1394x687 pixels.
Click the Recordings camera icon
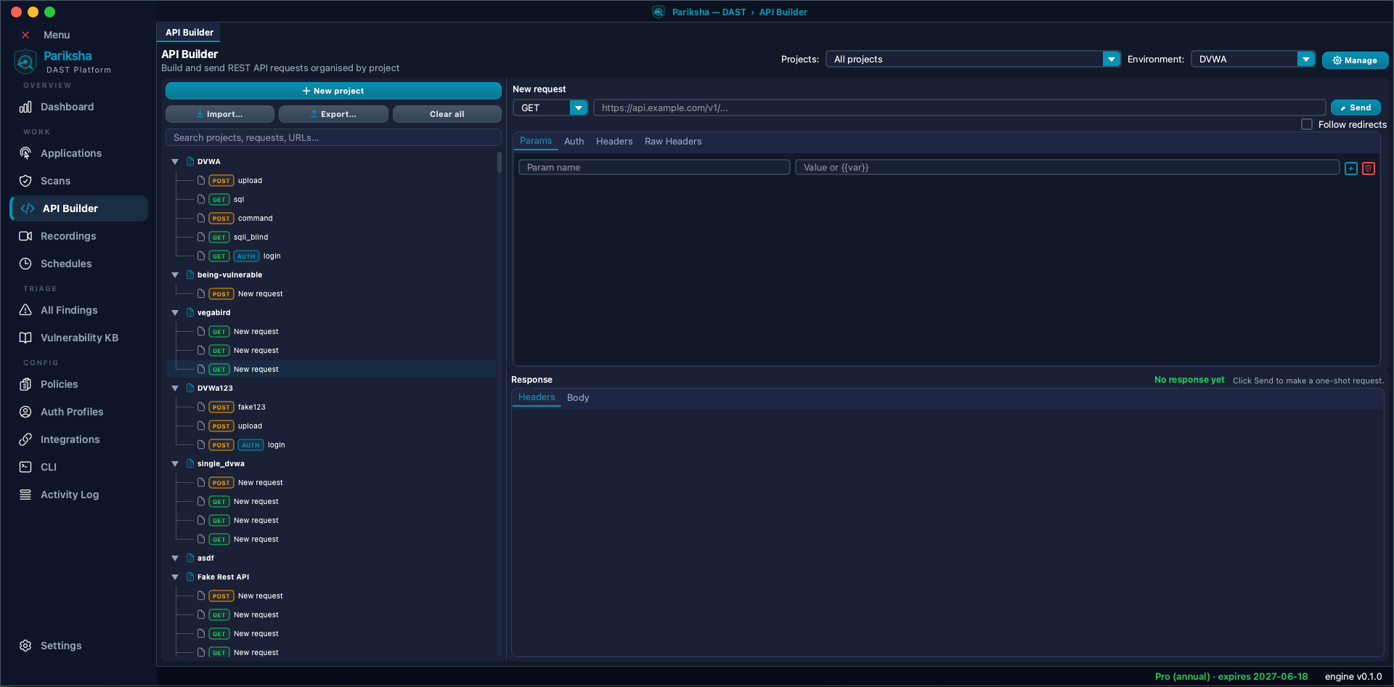tap(25, 236)
